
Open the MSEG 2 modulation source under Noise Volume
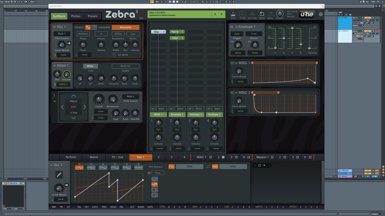[x=63, y=84]
